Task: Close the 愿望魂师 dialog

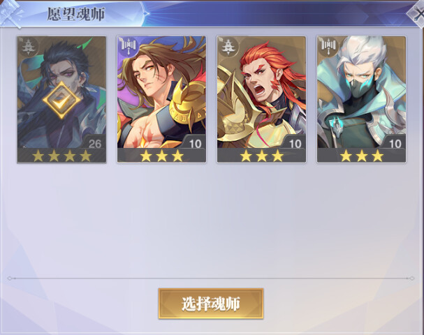Action: pyautogui.click(x=417, y=13)
